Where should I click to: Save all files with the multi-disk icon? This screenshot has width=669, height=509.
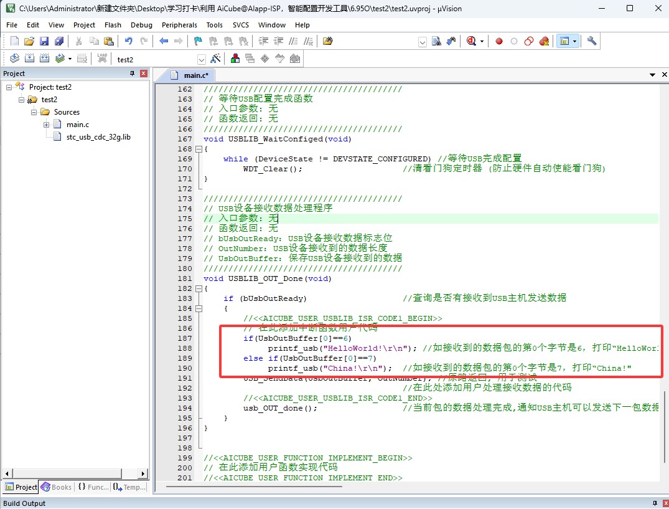coord(59,41)
